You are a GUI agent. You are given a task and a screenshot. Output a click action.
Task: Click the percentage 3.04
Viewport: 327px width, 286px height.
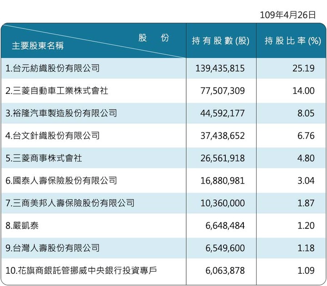coord(306,181)
